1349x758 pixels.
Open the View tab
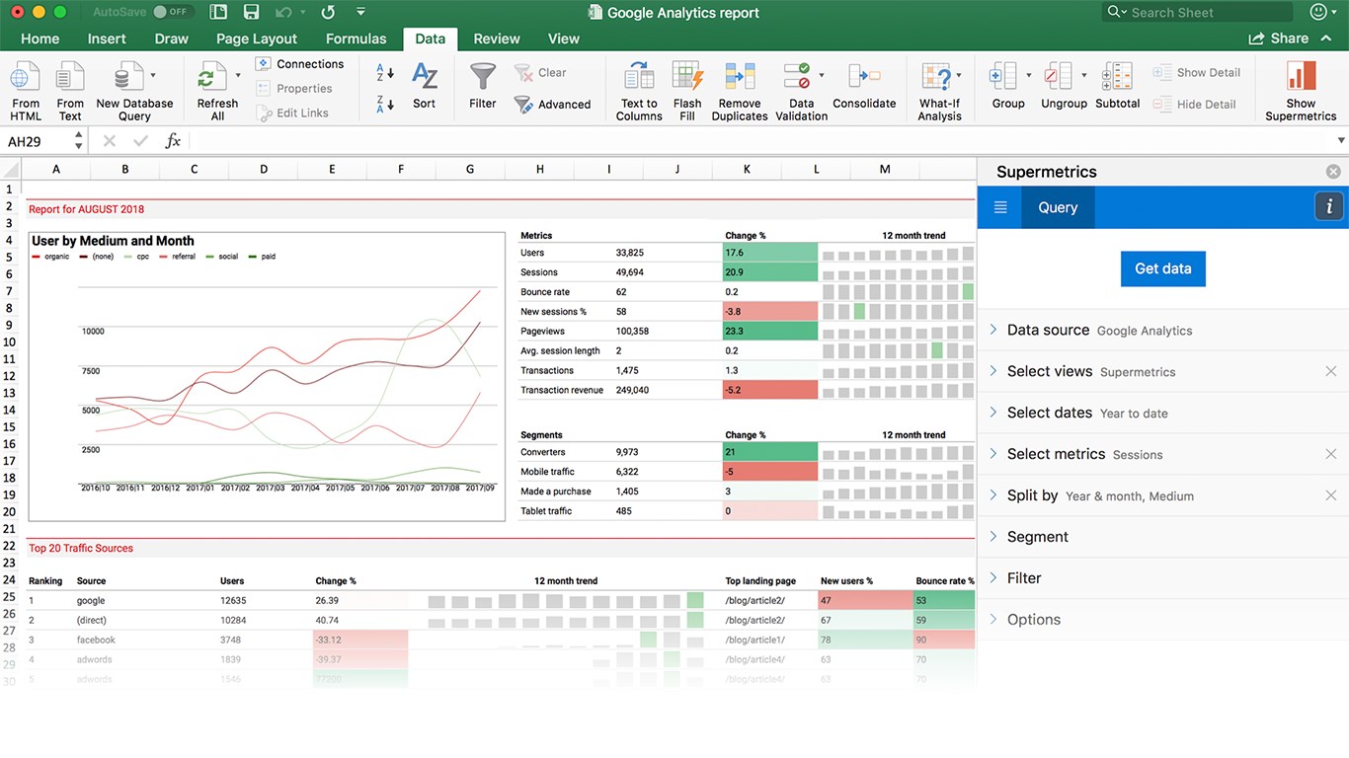[x=564, y=38]
